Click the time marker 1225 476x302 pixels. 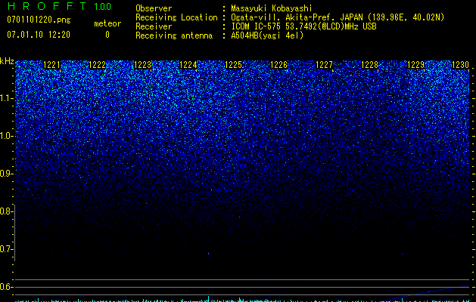(233, 65)
